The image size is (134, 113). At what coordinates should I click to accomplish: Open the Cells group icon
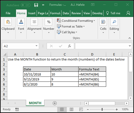pyautogui.click(x=103, y=22)
